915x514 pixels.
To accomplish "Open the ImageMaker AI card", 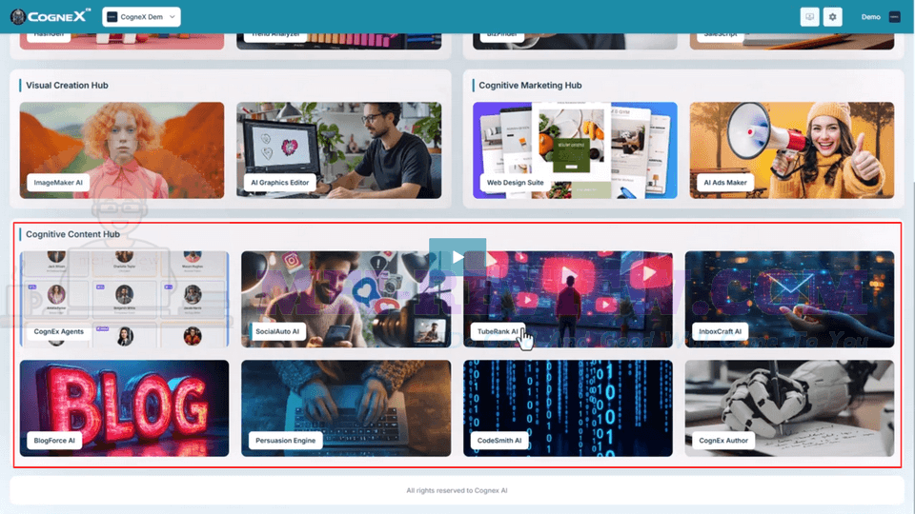I will (122, 150).
